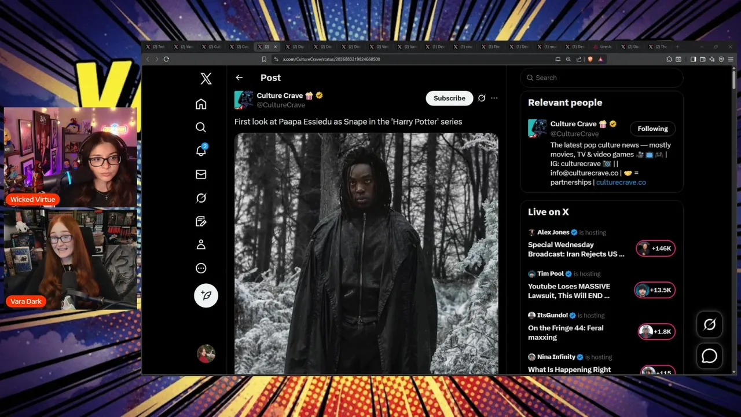
Task: Switch to the '(2) Cult' tab
Action: click(x=213, y=47)
